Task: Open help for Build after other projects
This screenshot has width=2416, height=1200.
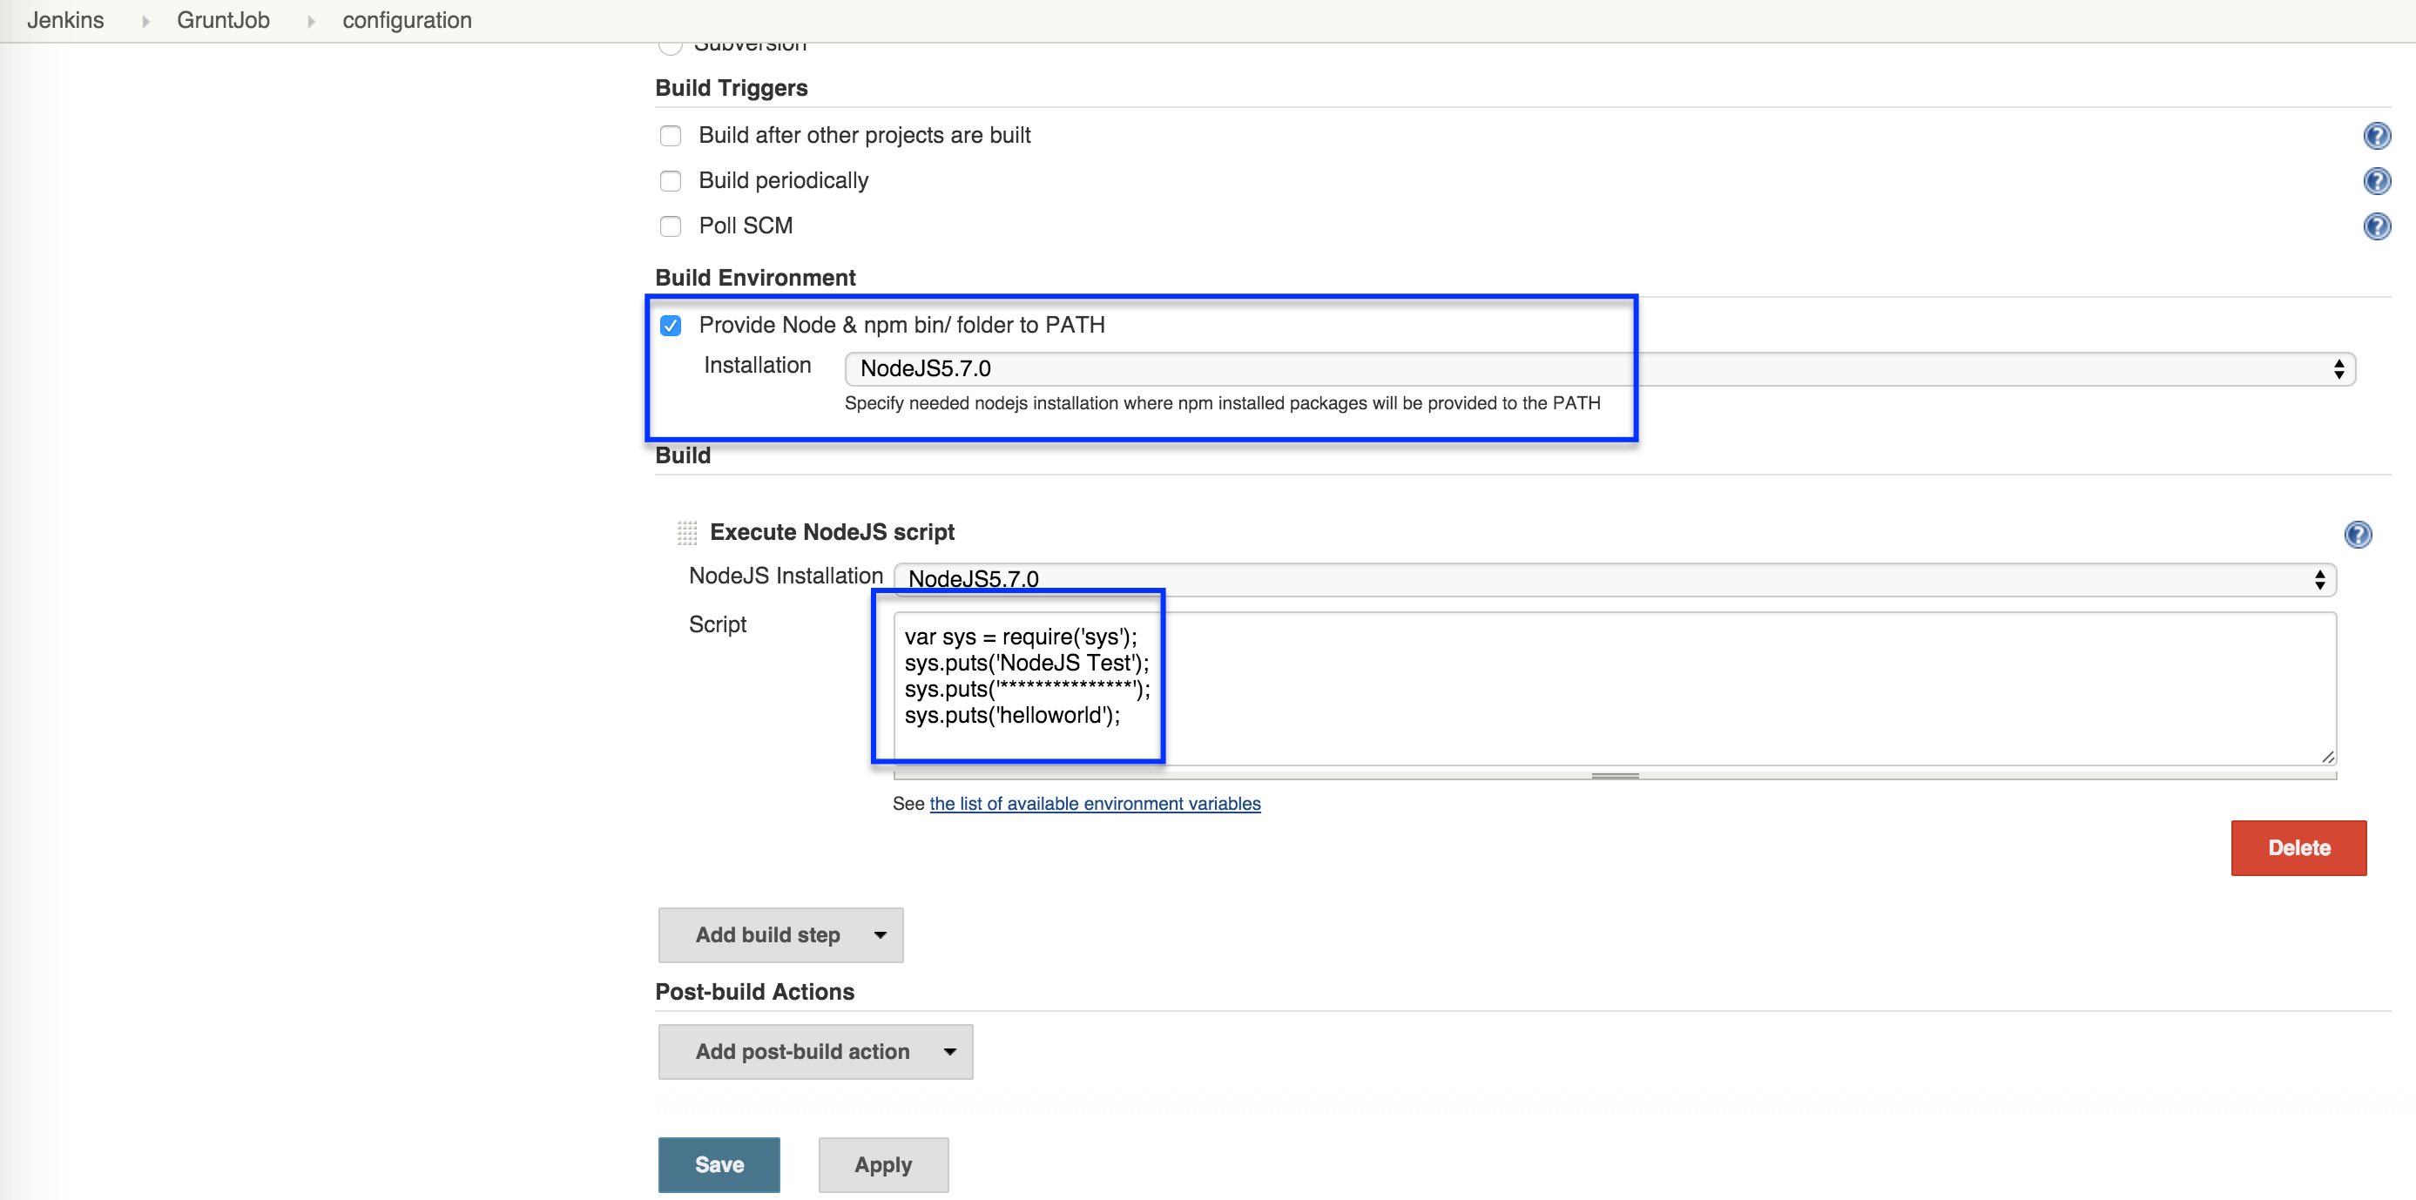Action: point(2376,136)
